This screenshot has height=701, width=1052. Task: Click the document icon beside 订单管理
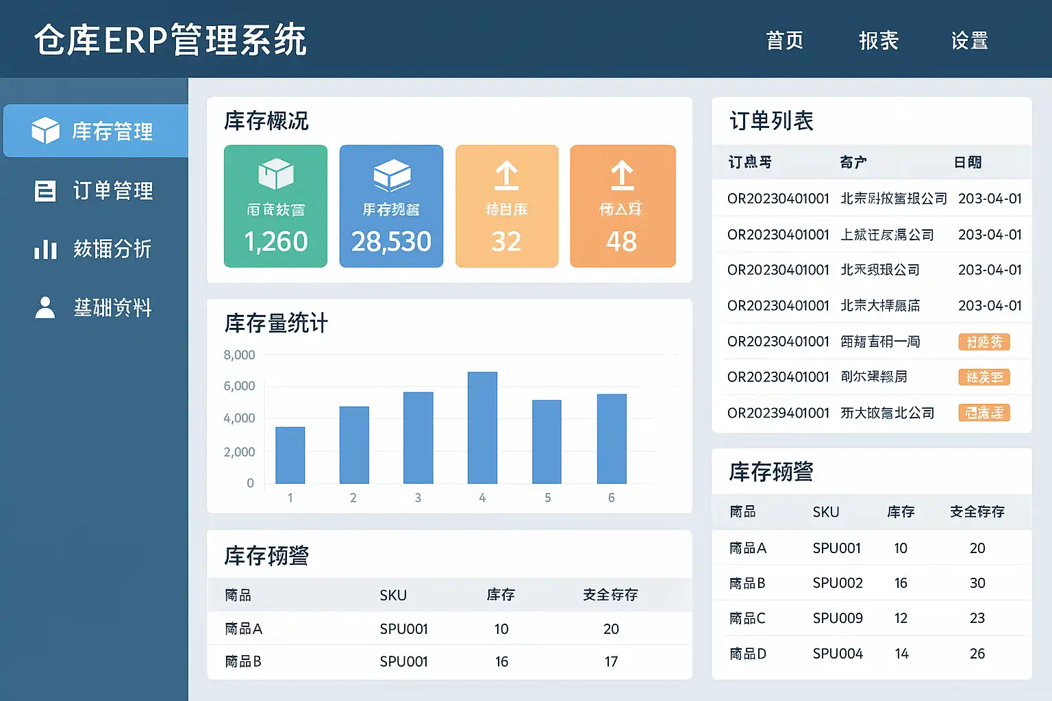[x=45, y=191]
